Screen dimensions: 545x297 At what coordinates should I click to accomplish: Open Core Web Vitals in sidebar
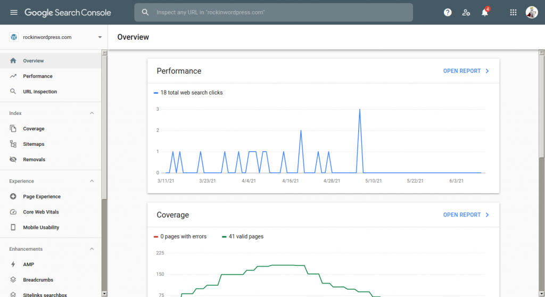pos(51,212)
